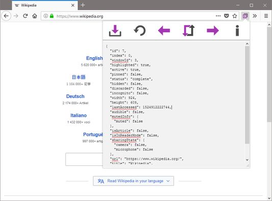The height and width of the screenshot is (201, 272).
Task: Click the green padlock site security icon
Action: (x=52, y=16)
